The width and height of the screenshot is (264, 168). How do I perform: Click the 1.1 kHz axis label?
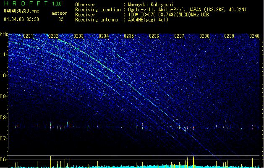point(4,55)
